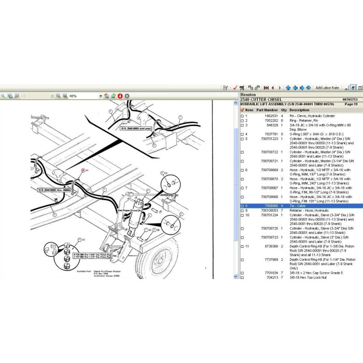
Task: Check the box for item 9 Retainer - Hose
Action: click(x=242, y=211)
